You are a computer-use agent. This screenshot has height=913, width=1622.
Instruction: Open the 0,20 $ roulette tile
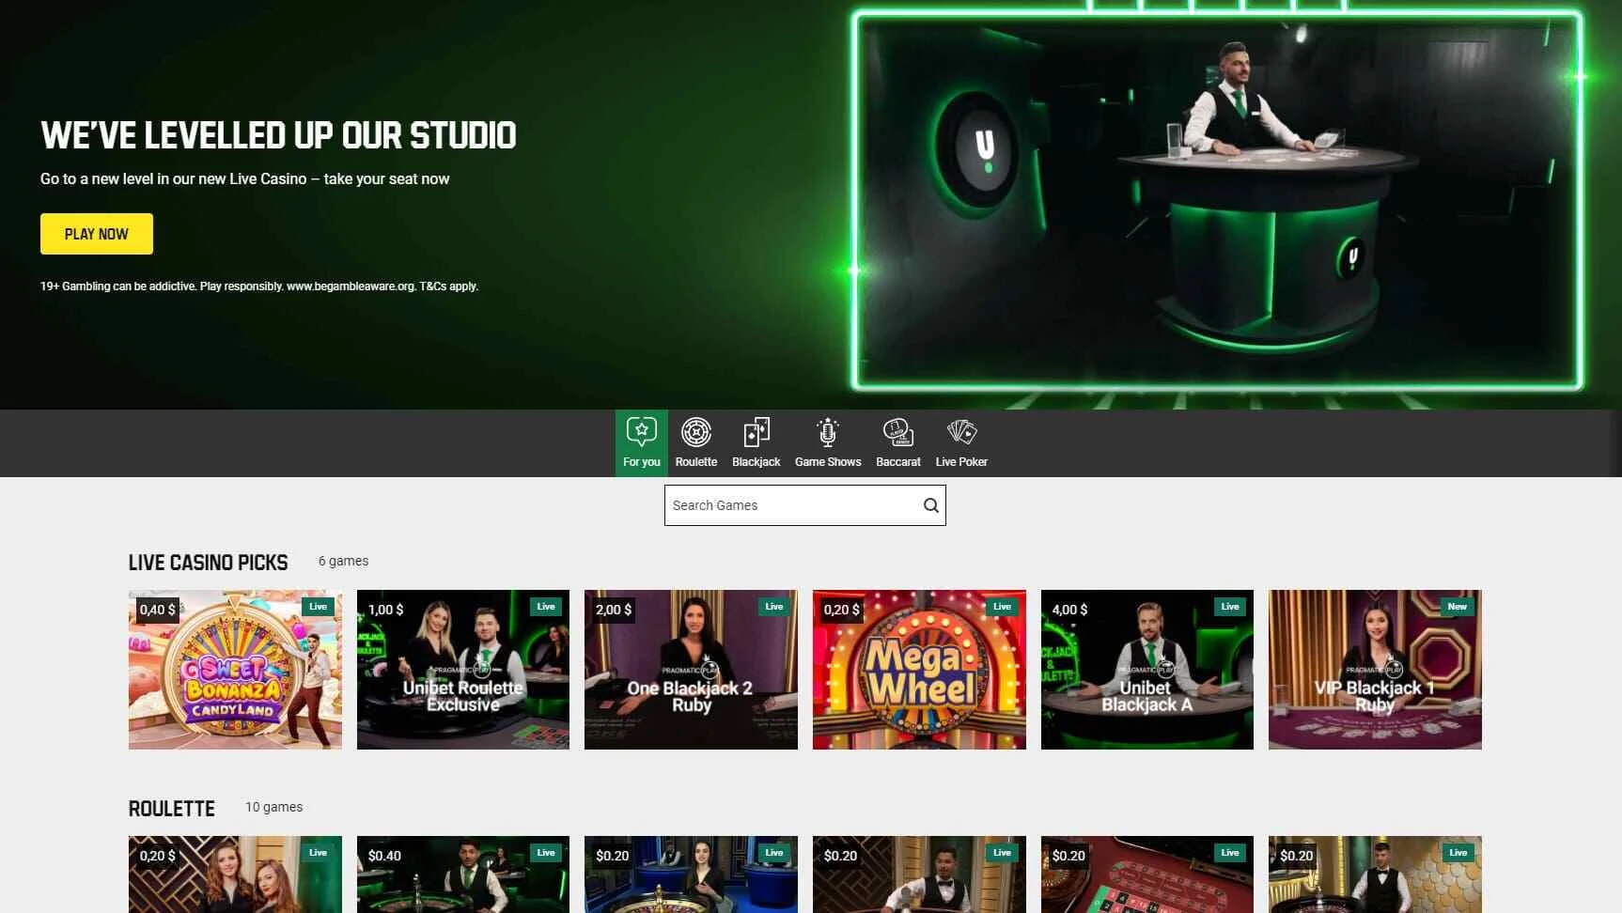[x=235, y=874]
